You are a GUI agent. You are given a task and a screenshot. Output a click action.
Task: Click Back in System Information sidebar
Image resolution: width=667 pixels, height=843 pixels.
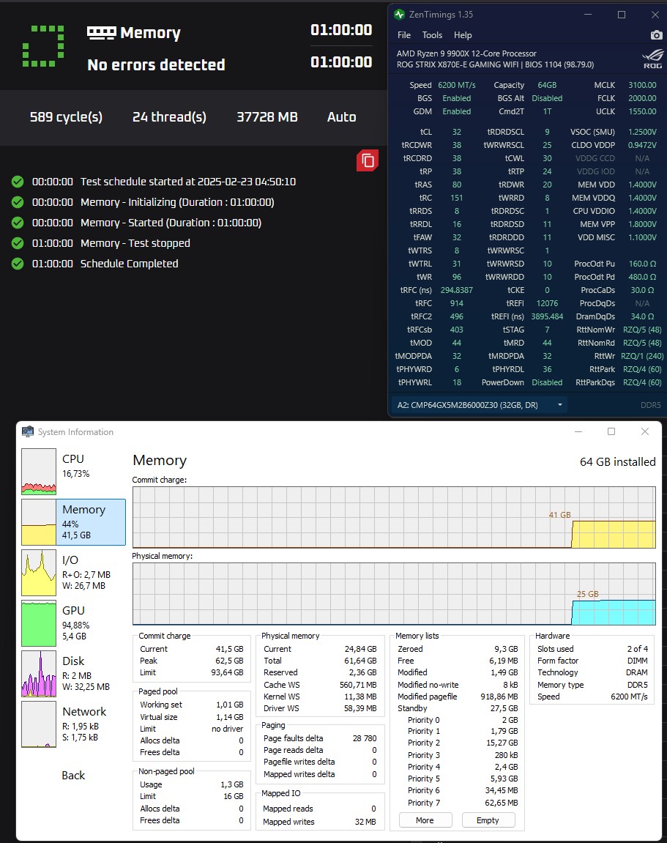pyautogui.click(x=73, y=775)
